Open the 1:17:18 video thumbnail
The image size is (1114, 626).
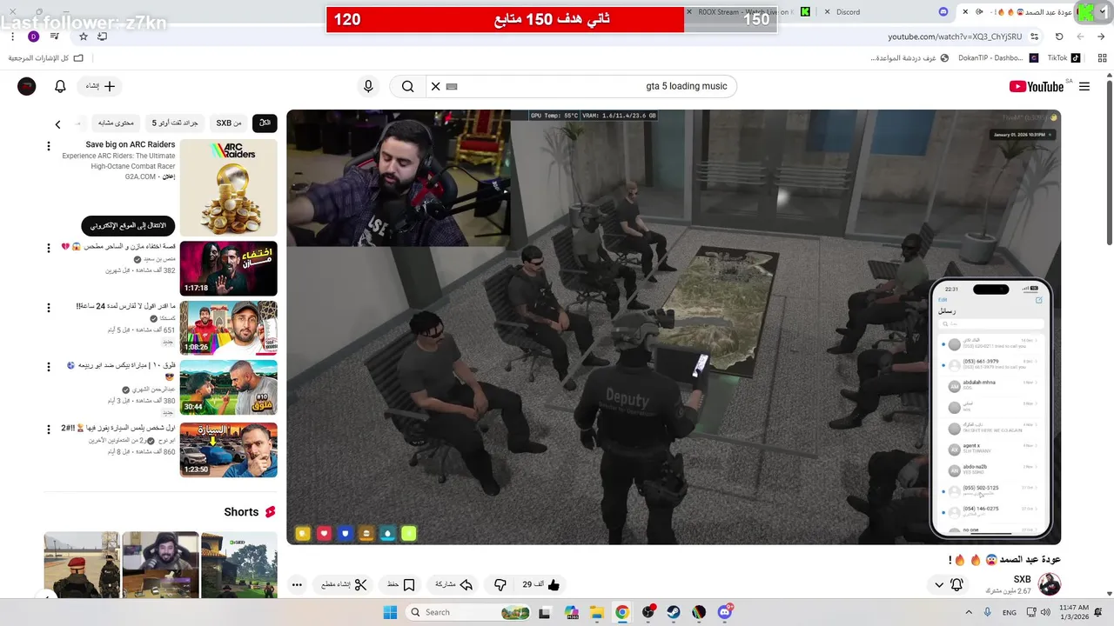point(229,269)
